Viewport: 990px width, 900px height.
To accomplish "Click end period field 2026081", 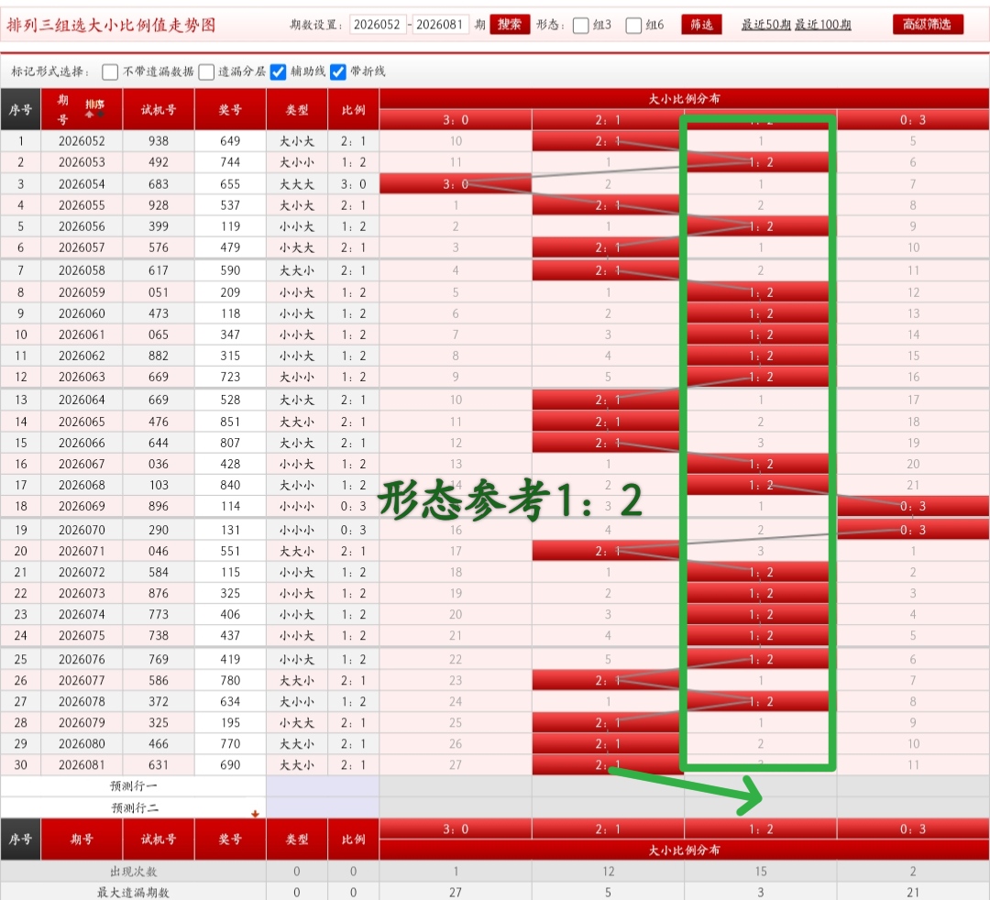I will [x=441, y=25].
